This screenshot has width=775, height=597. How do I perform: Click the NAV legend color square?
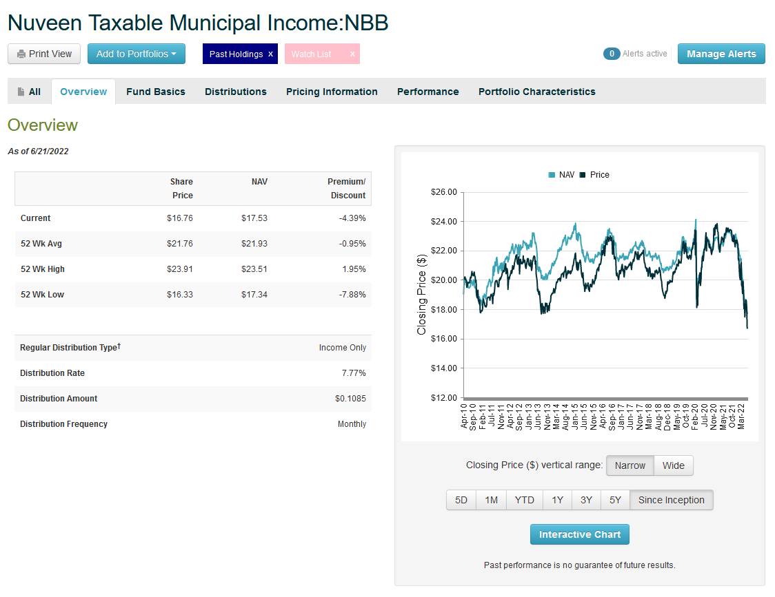[x=552, y=175]
